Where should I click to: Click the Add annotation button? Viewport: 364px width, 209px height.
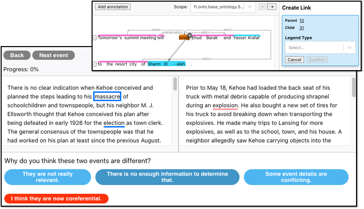point(113,7)
